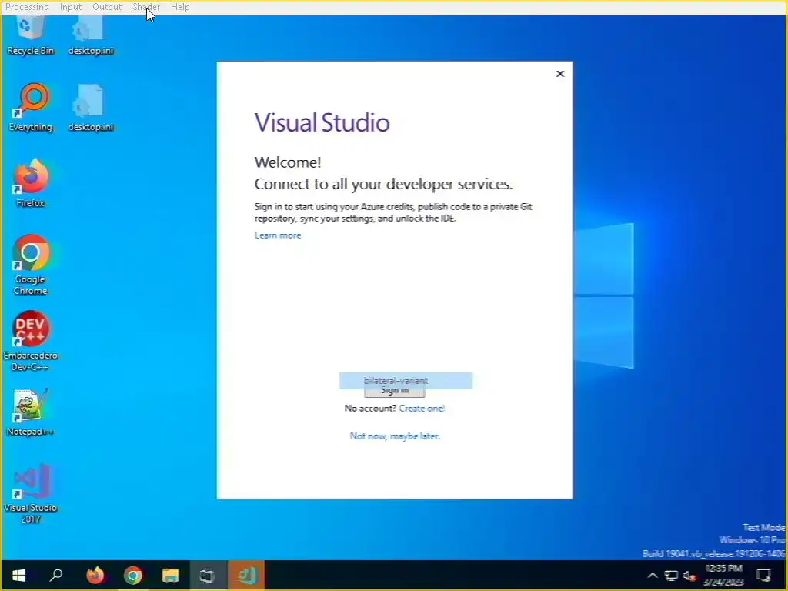Viewport: 788px width, 591px height.
Task: Open the network tray icon
Action: click(x=671, y=576)
